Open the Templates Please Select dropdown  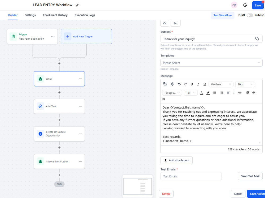[x=211, y=63]
